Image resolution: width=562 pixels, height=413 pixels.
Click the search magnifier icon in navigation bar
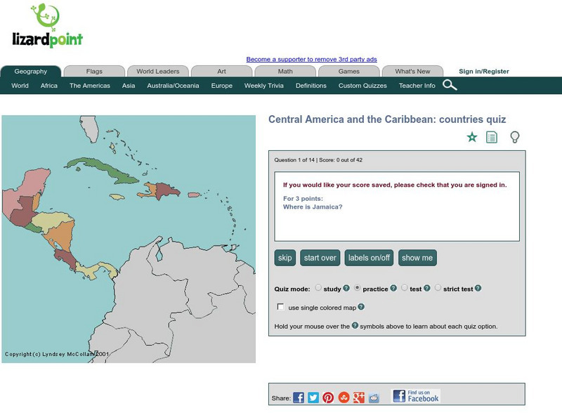pyautogui.click(x=450, y=86)
